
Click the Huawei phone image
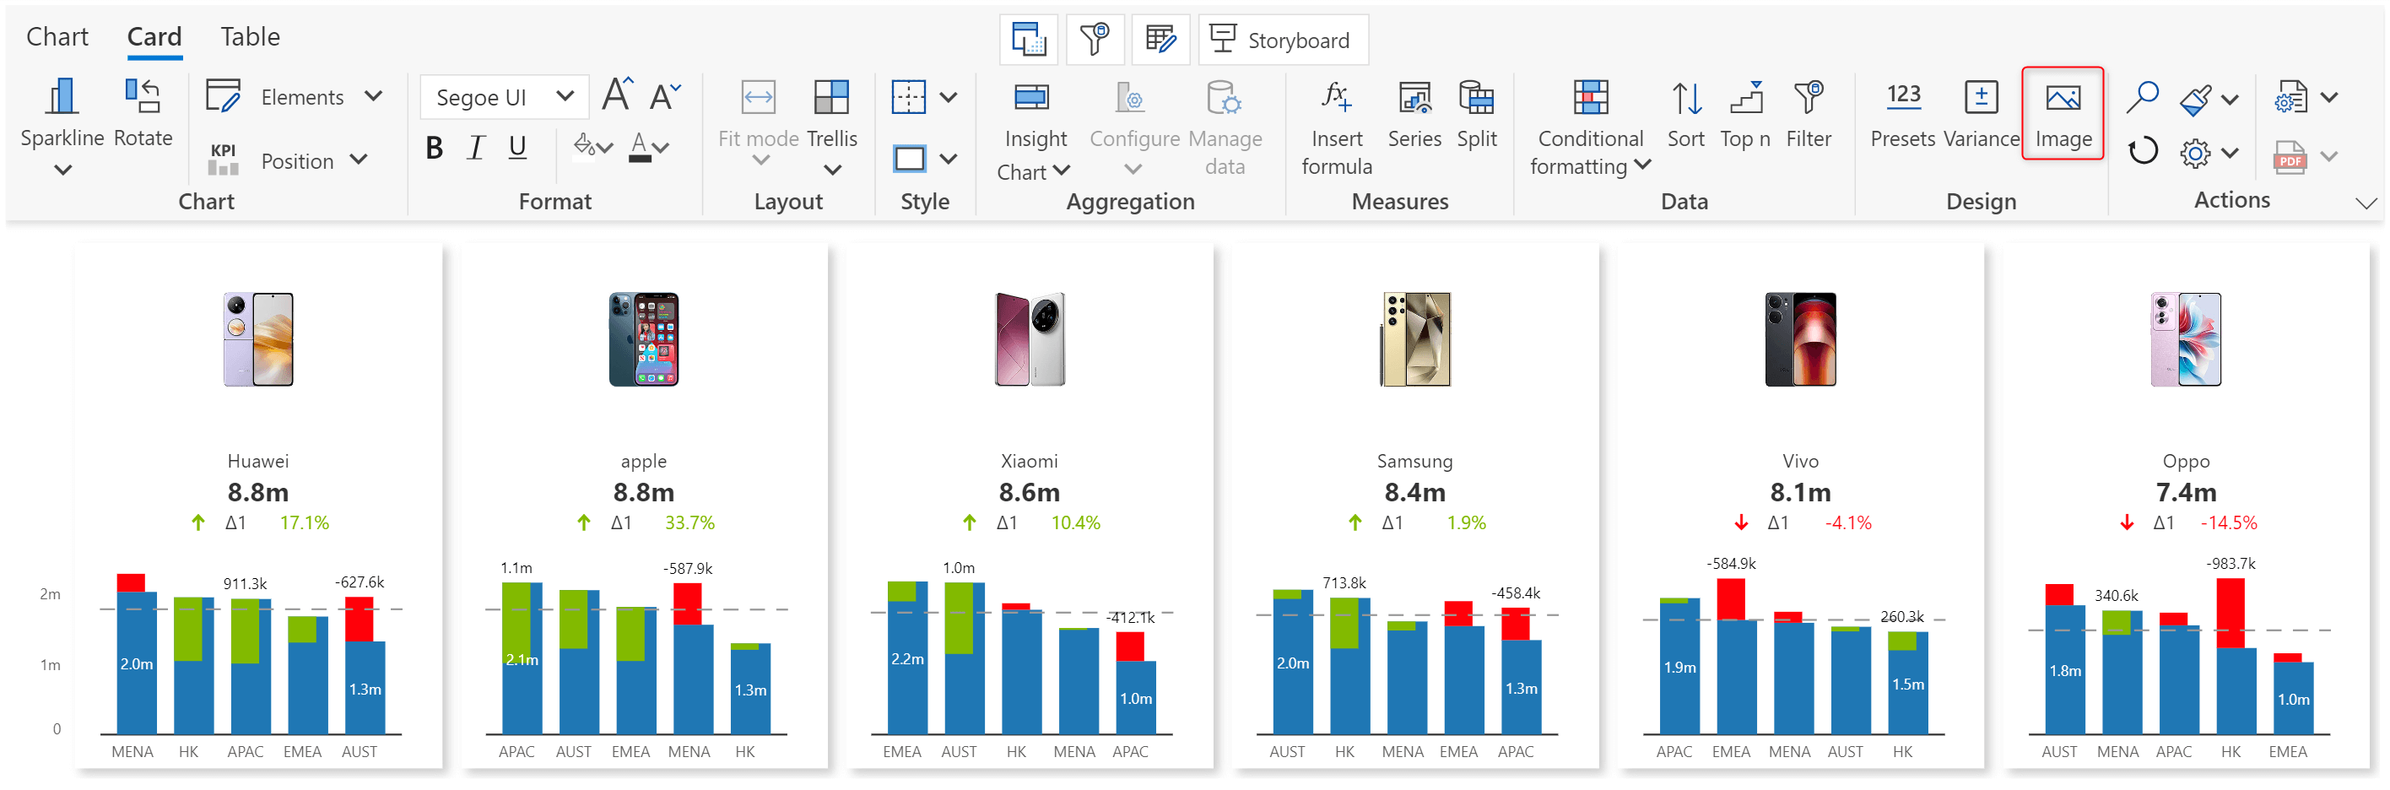point(258,338)
